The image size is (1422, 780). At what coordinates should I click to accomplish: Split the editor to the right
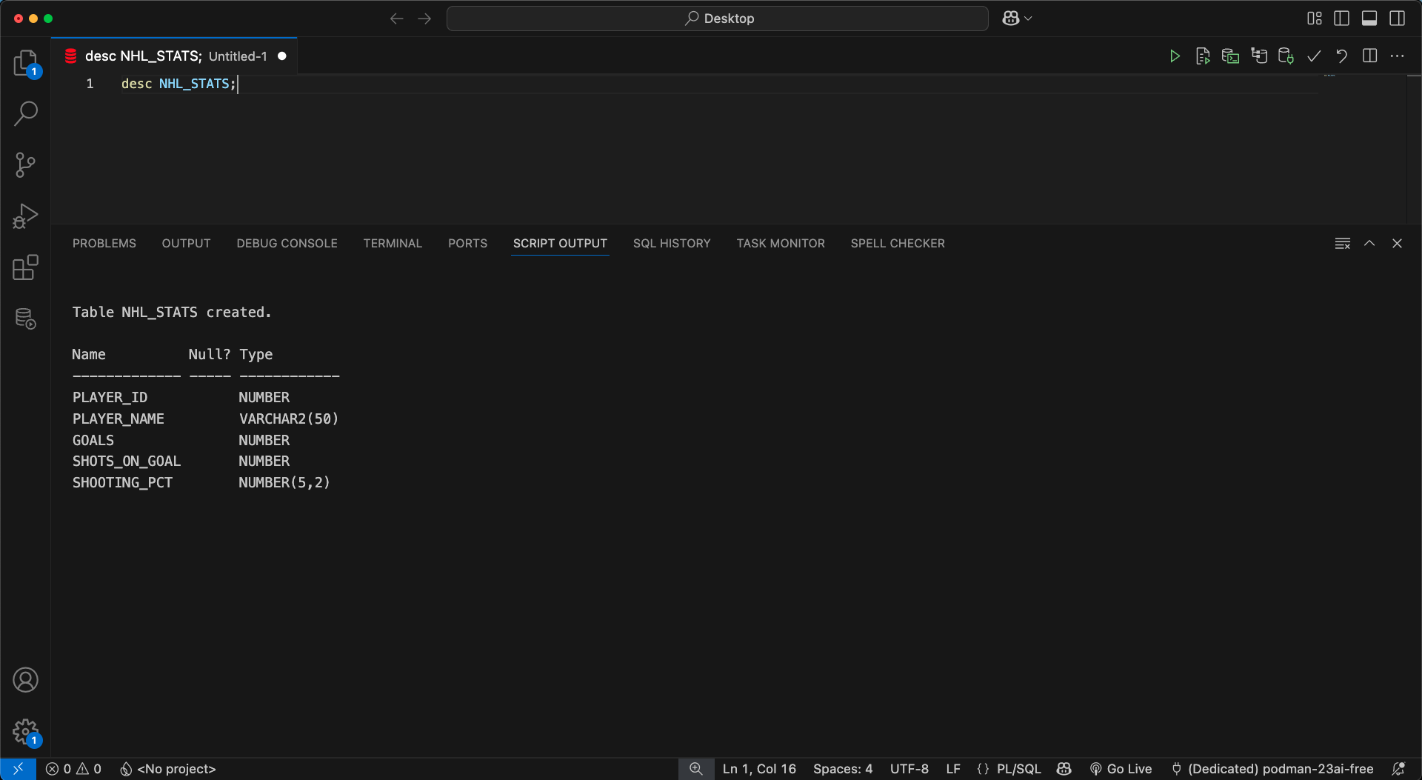(1369, 56)
